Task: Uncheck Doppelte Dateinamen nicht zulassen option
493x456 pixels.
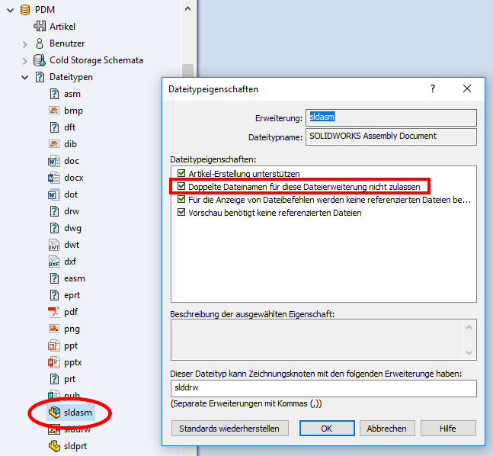Action: [x=181, y=187]
